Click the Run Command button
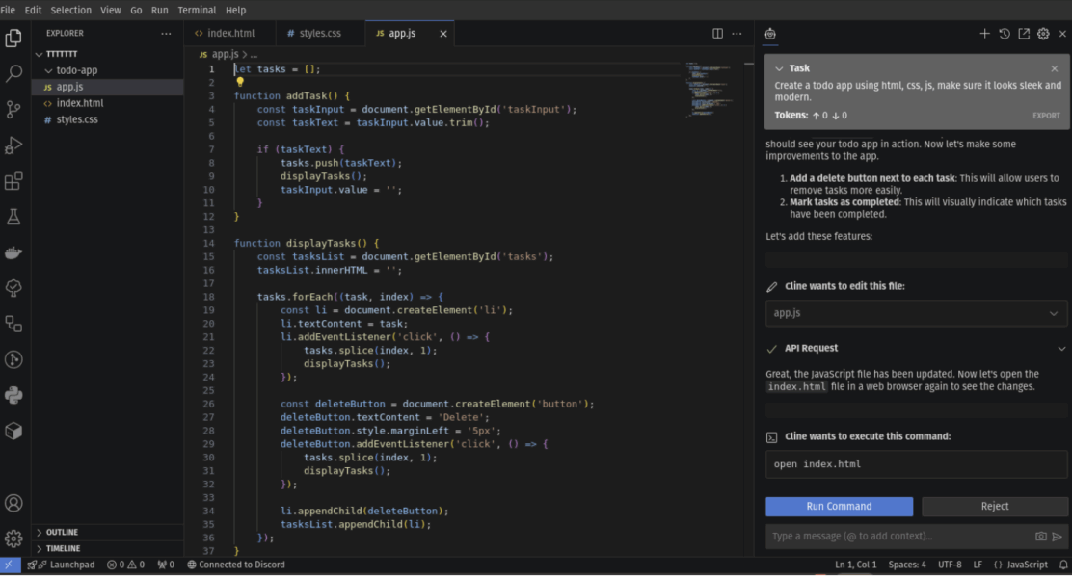1072x578 pixels. 839,507
